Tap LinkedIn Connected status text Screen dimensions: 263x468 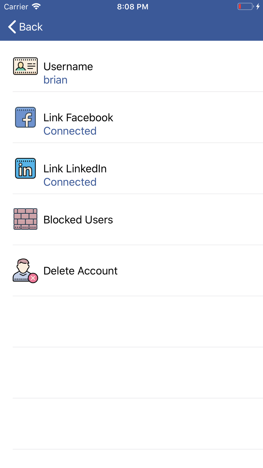click(x=70, y=182)
